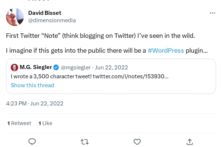Like the tweet with heart icon

[137, 142]
